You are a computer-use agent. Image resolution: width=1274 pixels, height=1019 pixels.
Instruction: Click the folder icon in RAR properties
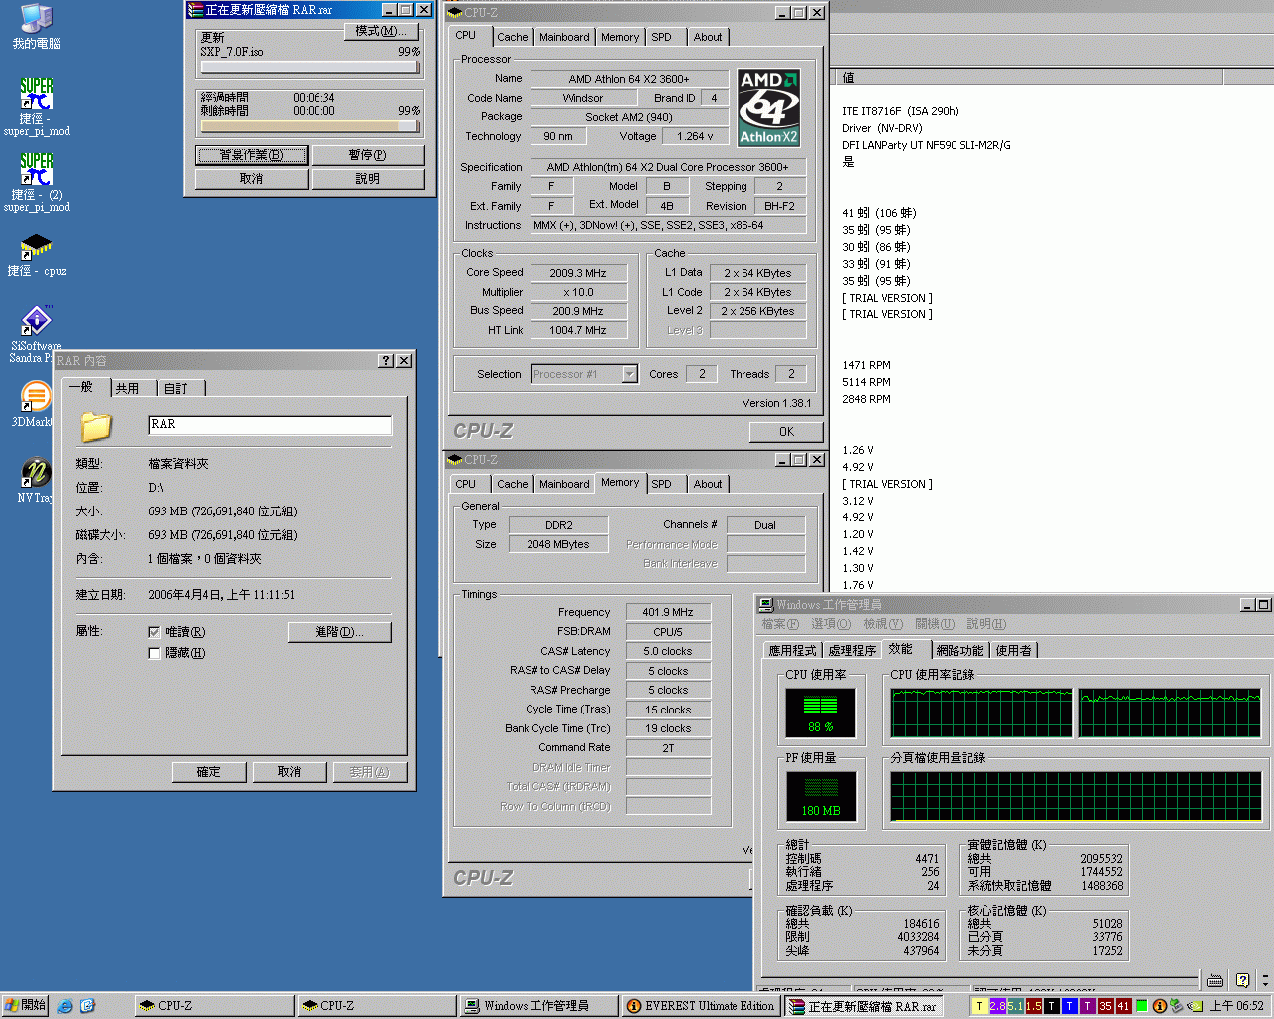tap(96, 426)
